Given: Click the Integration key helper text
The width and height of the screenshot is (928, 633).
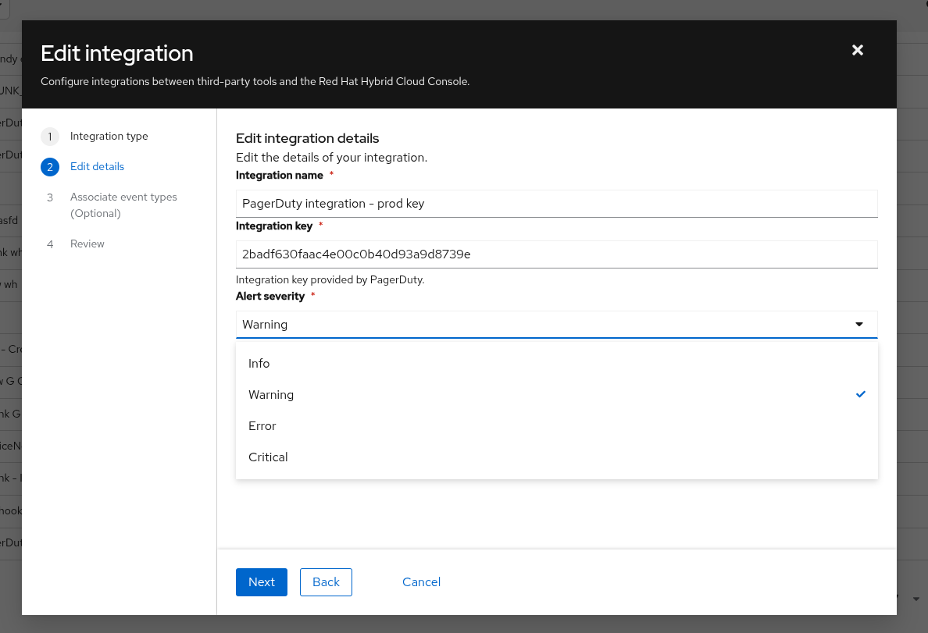Looking at the screenshot, I should [x=330, y=279].
